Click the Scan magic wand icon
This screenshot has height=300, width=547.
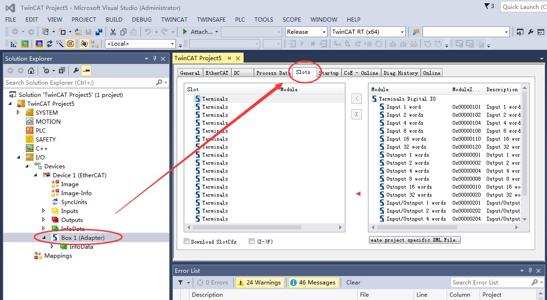coord(60,44)
